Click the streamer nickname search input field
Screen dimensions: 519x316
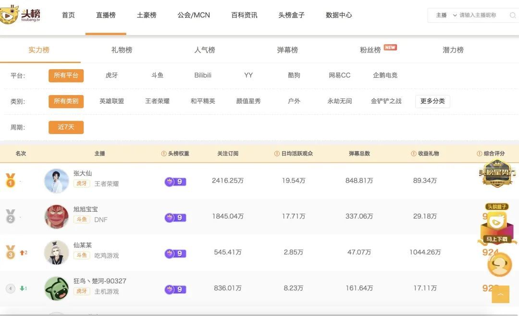point(481,15)
